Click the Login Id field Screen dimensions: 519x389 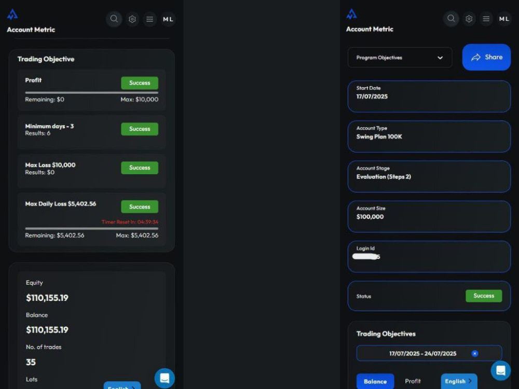pos(429,257)
